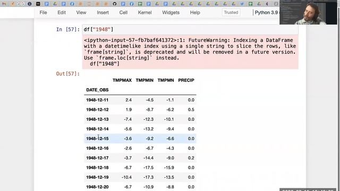The width and height of the screenshot is (340, 191).
Task: Click TMPMAX value -3.6 for 1948-12-15
Action: tap(127, 138)
